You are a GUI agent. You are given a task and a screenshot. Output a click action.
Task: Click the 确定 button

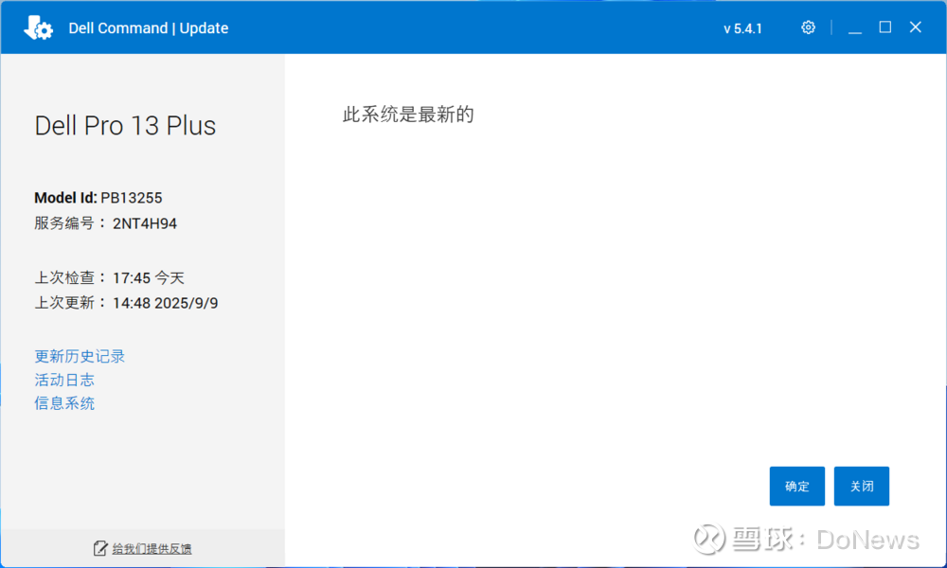pos(796,486)
